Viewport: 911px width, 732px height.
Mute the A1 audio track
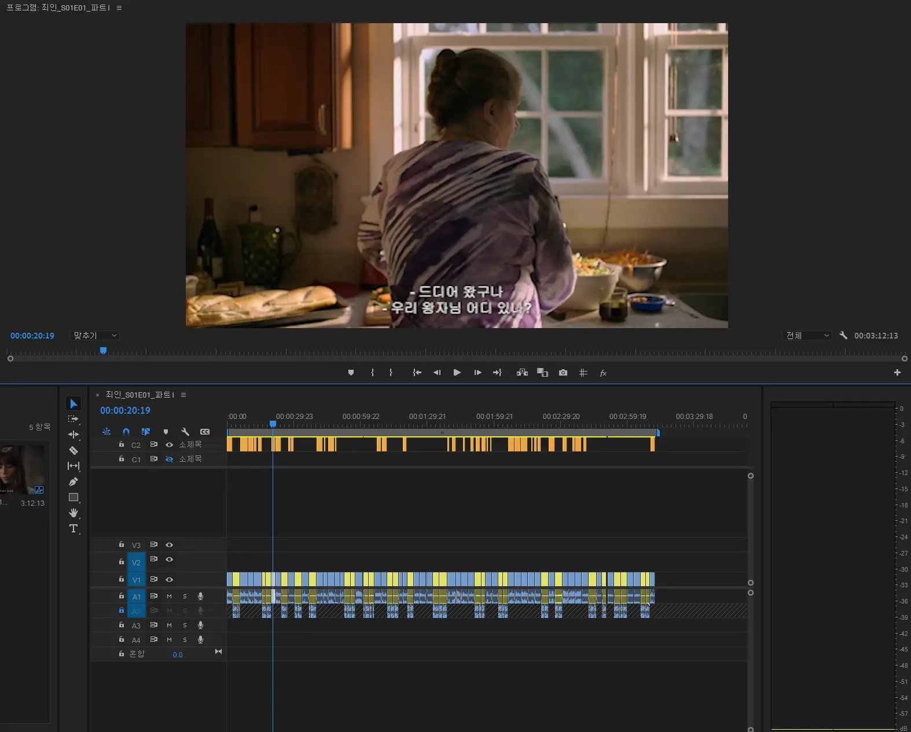coord(169,596)
